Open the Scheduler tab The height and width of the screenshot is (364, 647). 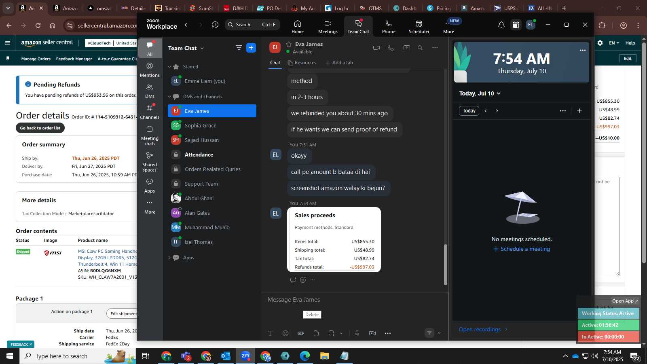[x=419, y=27]
